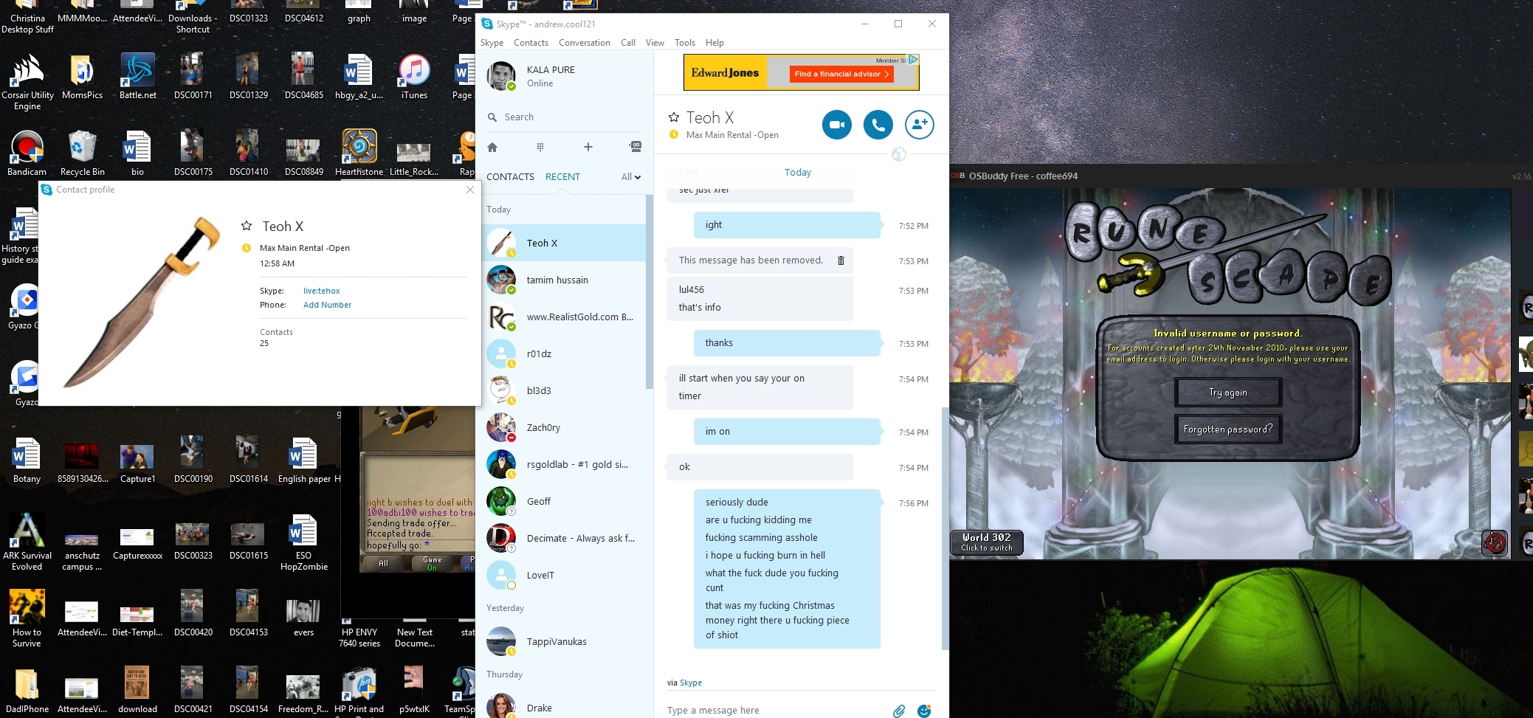This screenshot has height=718, width=1533.
Task: Select the Hearthstone desktop icon
Action: (x=359, y=153)
